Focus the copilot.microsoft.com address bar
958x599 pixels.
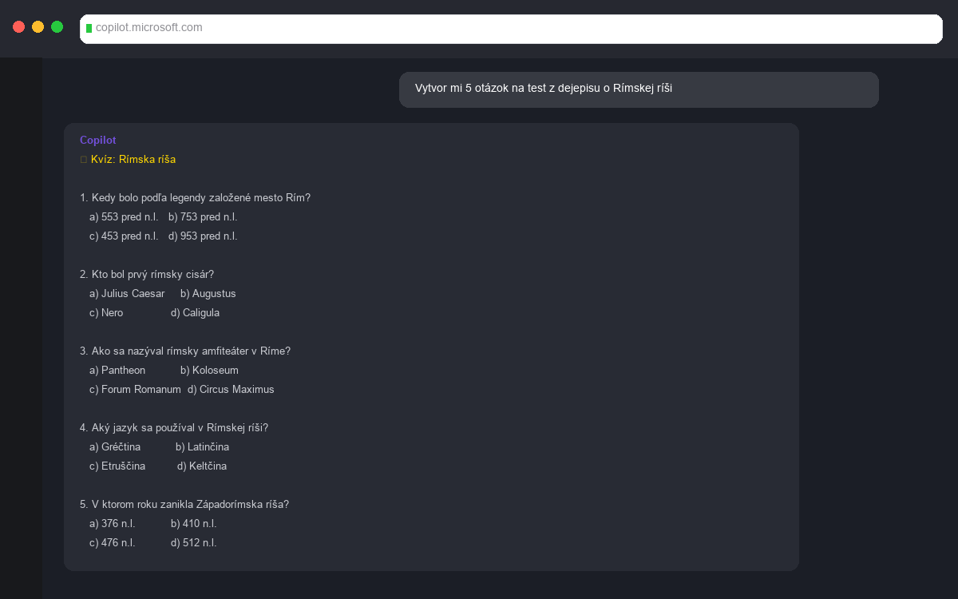pos(511,28)
